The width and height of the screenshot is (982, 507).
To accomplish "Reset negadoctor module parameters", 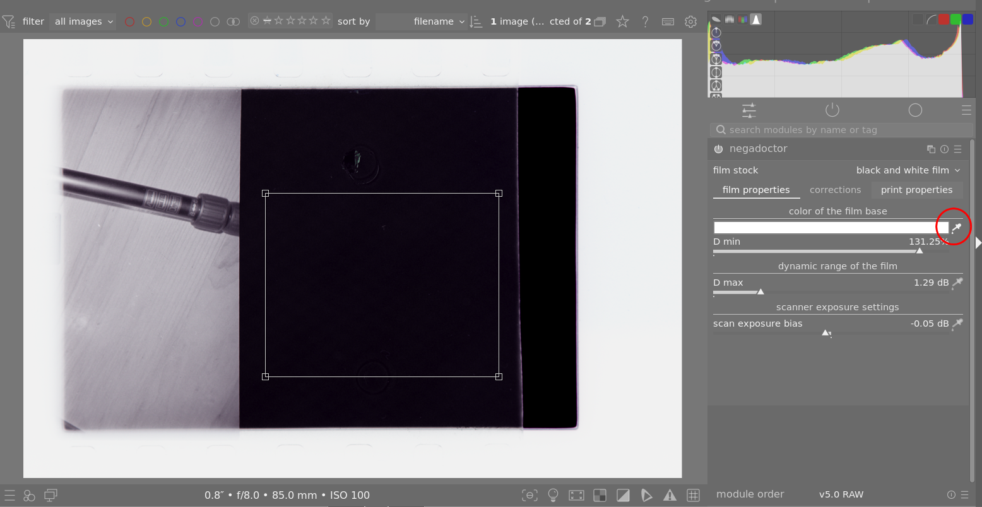I will [944, 149].
